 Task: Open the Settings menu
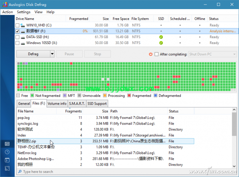click(x=24, y=12)
